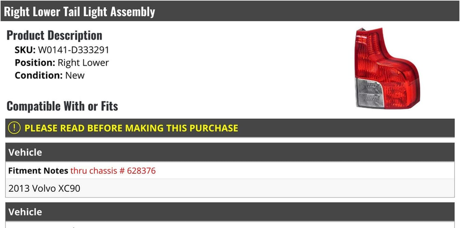Click the Vehicle header above Fitment Notes
This screenshot has width=460, height=228.
[230, 152]
